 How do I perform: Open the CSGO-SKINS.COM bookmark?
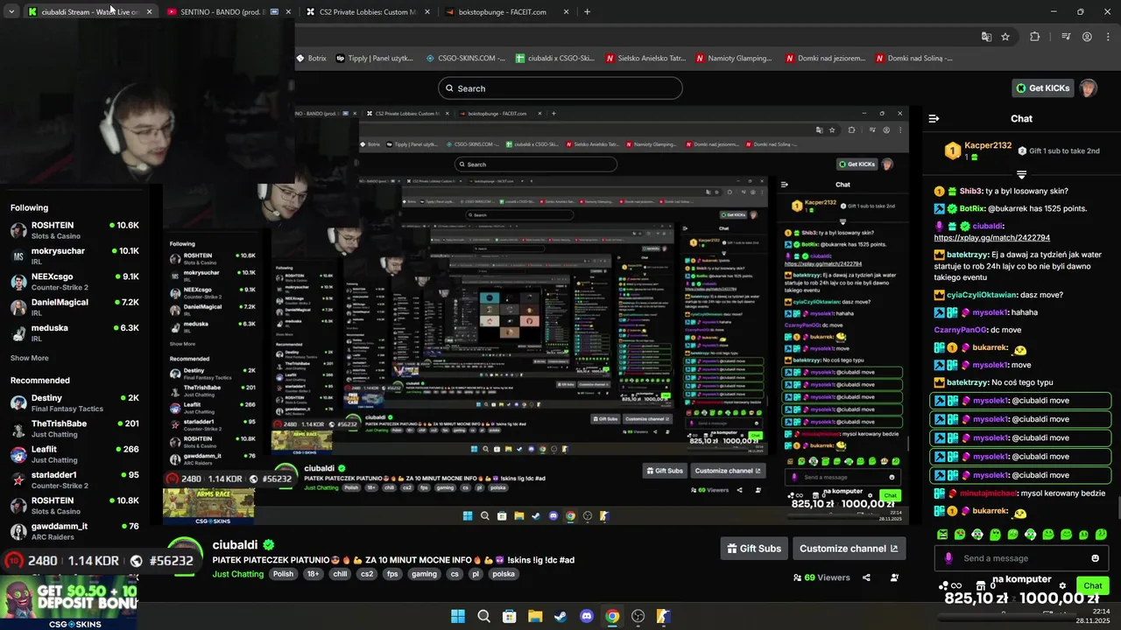coord(465,59)
